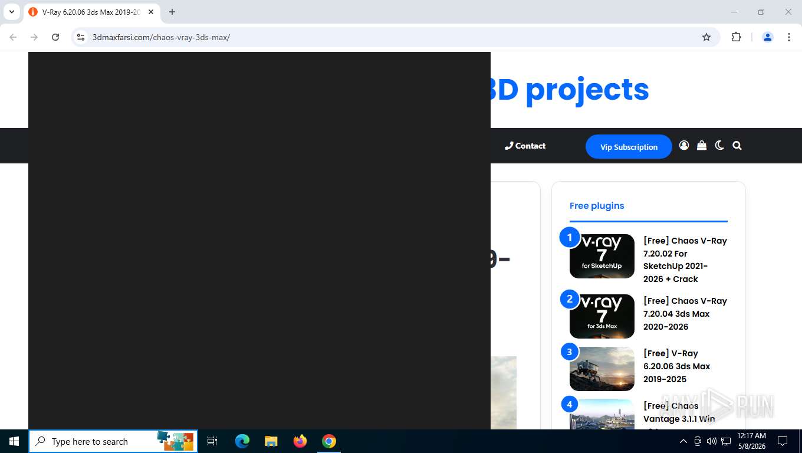Open the shopping bag cart icon
The width and height of the screenshot is (802, 453).
coord(702,146)
